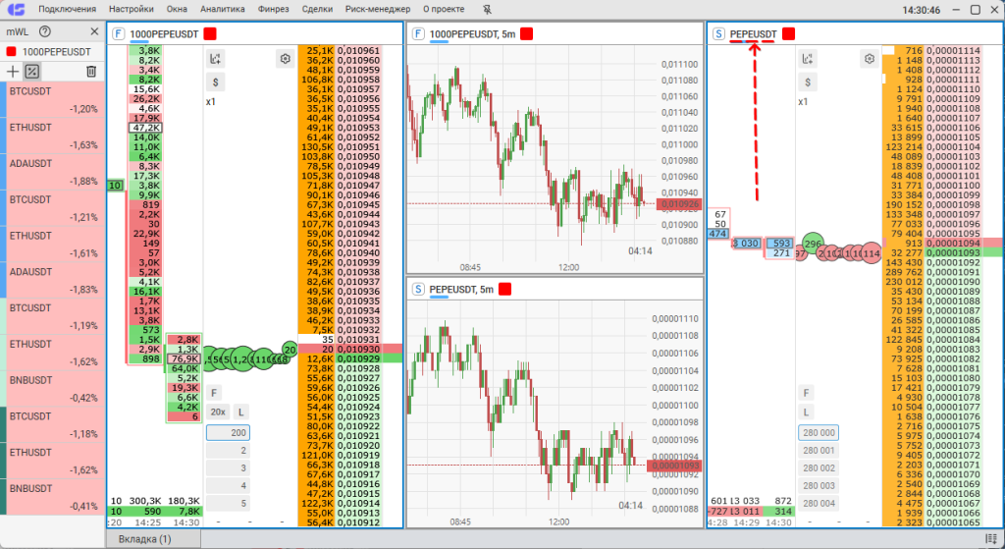Select volume preset 2 in 1000PEPEUSDT order book
The width and height of the screenshot is (1005, 549).
pos(228,451)
